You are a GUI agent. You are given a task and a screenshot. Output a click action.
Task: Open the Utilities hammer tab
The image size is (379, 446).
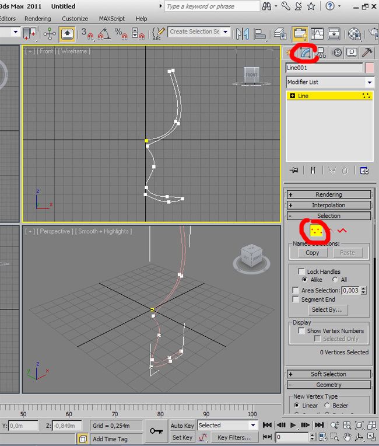click(x=367, y=53)
